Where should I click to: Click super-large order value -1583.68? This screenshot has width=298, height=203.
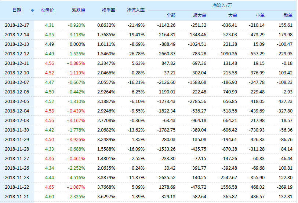coord(197,82)
